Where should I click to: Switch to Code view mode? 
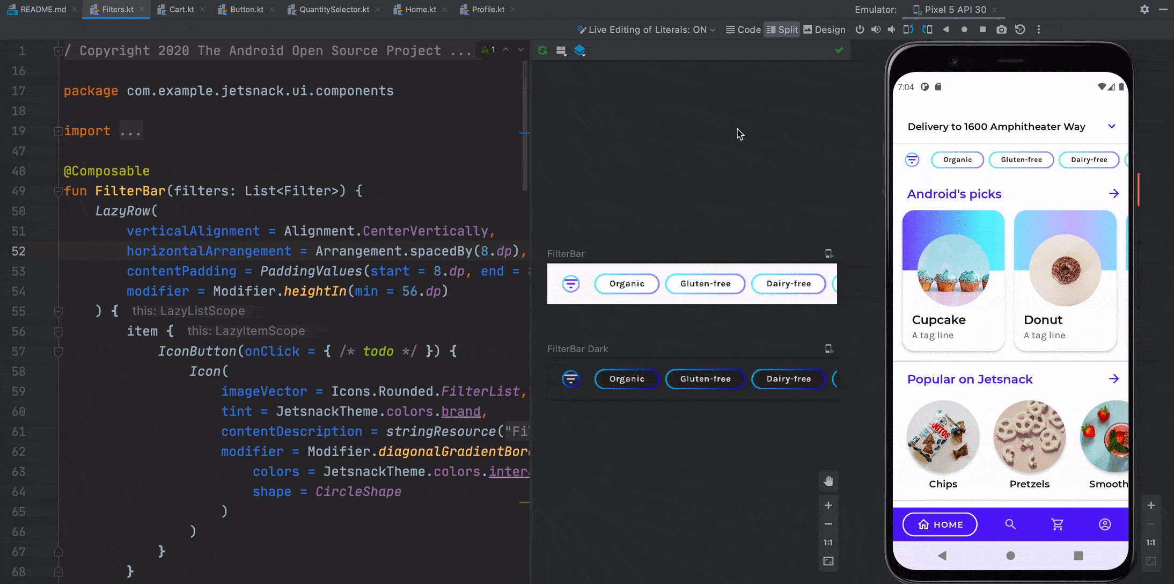744,29
